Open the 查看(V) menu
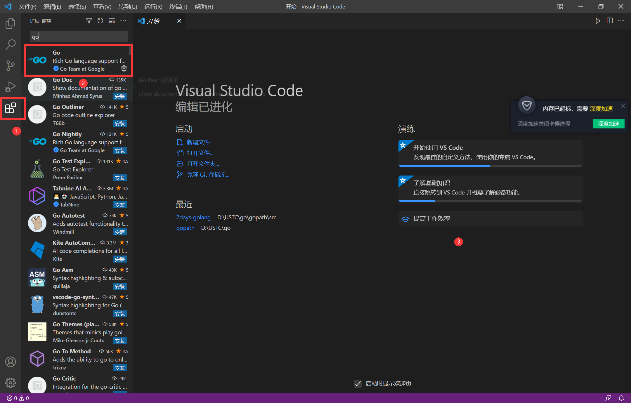 click(x=102, y=6)
